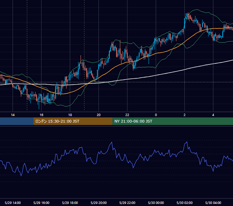Screen dimensions: 233x206
Task: Click the '16' hour label on price chart axis
Action: (x=41, y=115)
